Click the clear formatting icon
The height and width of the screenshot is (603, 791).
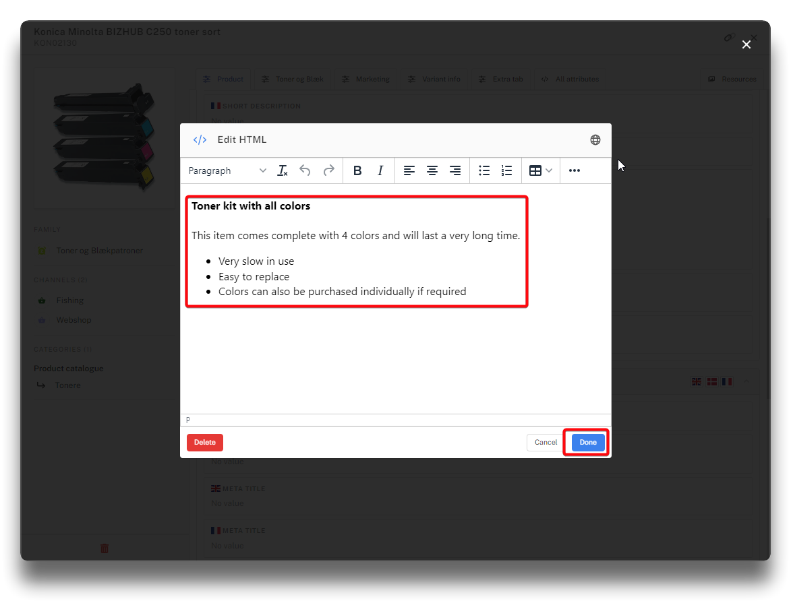click(283, 171)
